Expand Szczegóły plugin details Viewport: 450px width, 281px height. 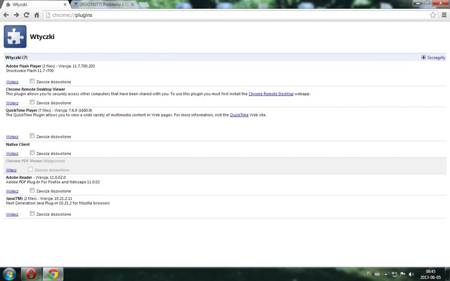tap(433, 57)
